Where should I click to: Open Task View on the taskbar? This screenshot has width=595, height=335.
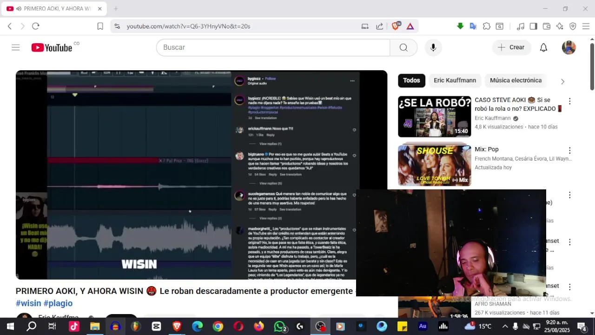[52, 327]
